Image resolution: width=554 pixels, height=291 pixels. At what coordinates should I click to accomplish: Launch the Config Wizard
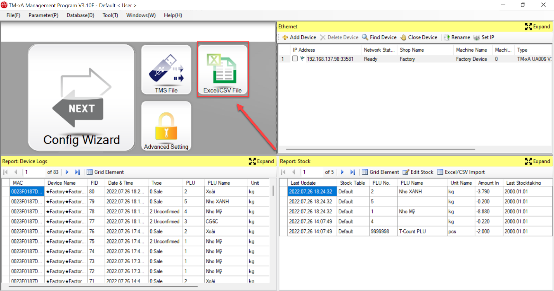81,98
